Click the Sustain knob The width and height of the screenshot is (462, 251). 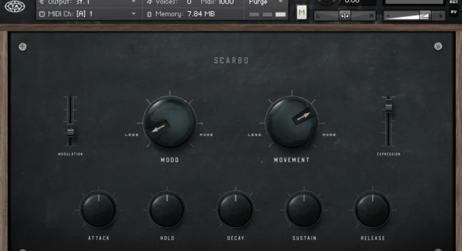[x=304, y=210]
